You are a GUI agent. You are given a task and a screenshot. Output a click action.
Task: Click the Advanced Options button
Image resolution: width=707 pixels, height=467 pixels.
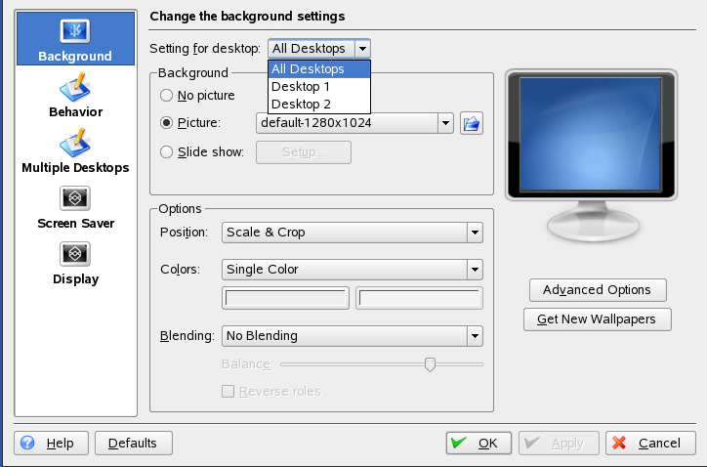(597, 290)
